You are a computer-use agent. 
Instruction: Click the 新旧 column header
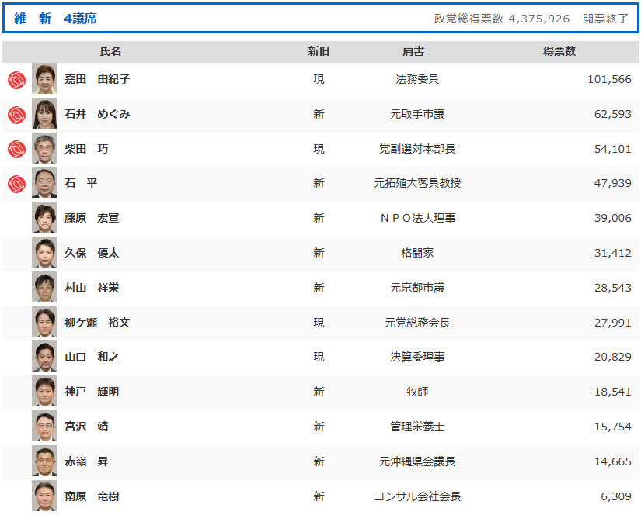point(319,51)
